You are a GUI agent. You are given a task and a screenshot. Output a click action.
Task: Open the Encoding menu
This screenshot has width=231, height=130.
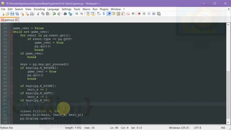pyautogui.click(x=39, y=9)
